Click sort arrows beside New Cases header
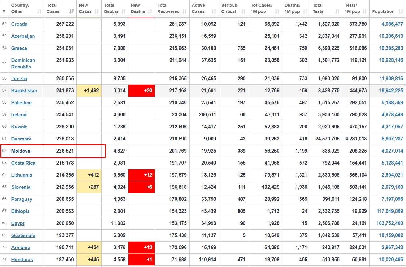The image size is (406, 267). (97, 12)
